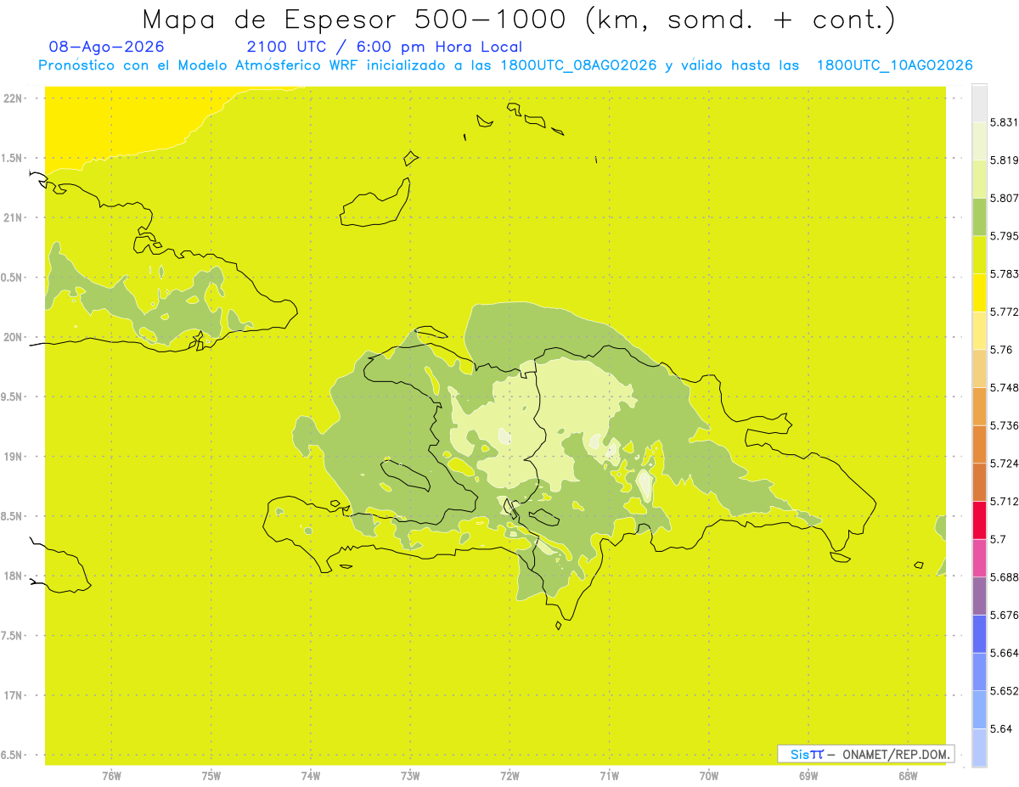1019x787 pixels.
Task: Click the light gray swatch above 5.831
Action: tap(979, 103)
